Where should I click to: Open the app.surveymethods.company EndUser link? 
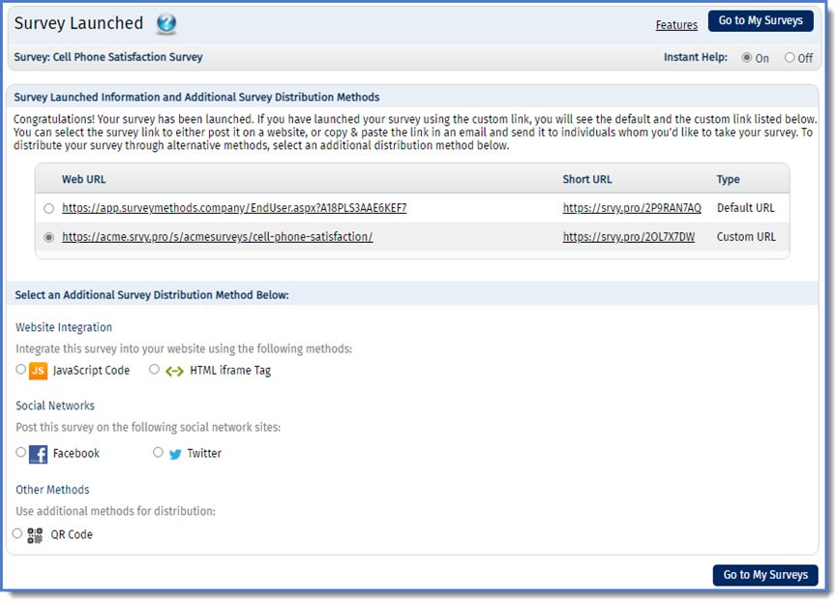(x=234, y=208)
